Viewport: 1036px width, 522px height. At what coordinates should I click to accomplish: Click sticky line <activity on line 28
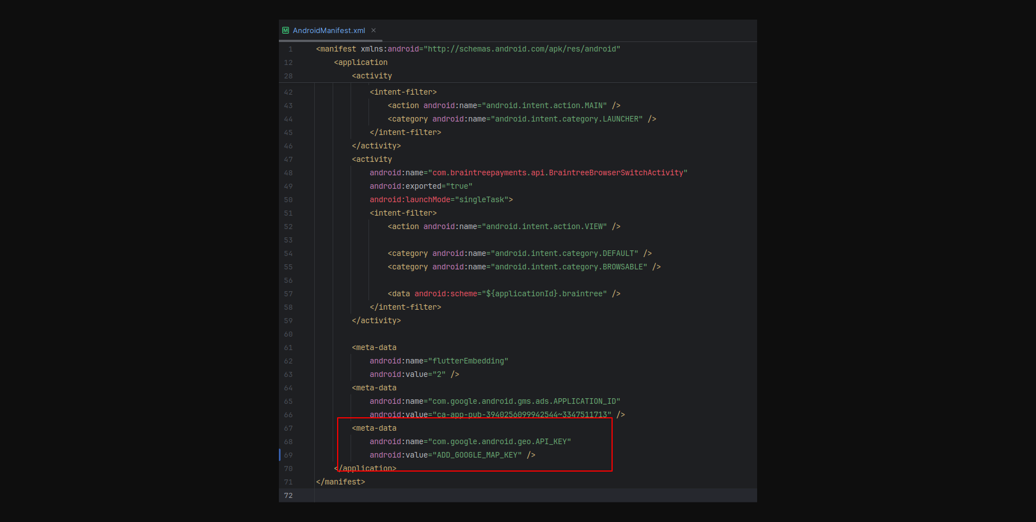coord(372,76)
